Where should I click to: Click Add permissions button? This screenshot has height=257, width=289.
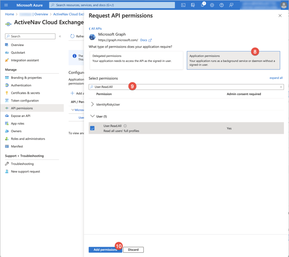pyautogui.click(x=105, y=250)
